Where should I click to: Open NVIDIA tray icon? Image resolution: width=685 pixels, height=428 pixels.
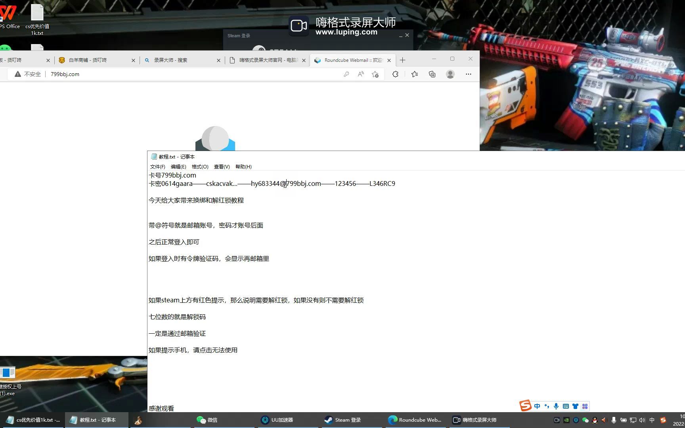tap(566, 420)
